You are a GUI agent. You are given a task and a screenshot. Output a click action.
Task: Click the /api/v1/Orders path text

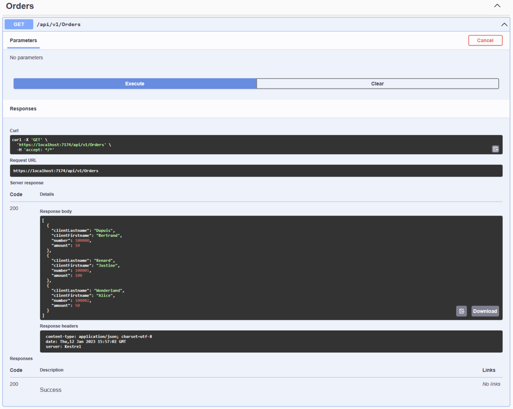[59, 25]
